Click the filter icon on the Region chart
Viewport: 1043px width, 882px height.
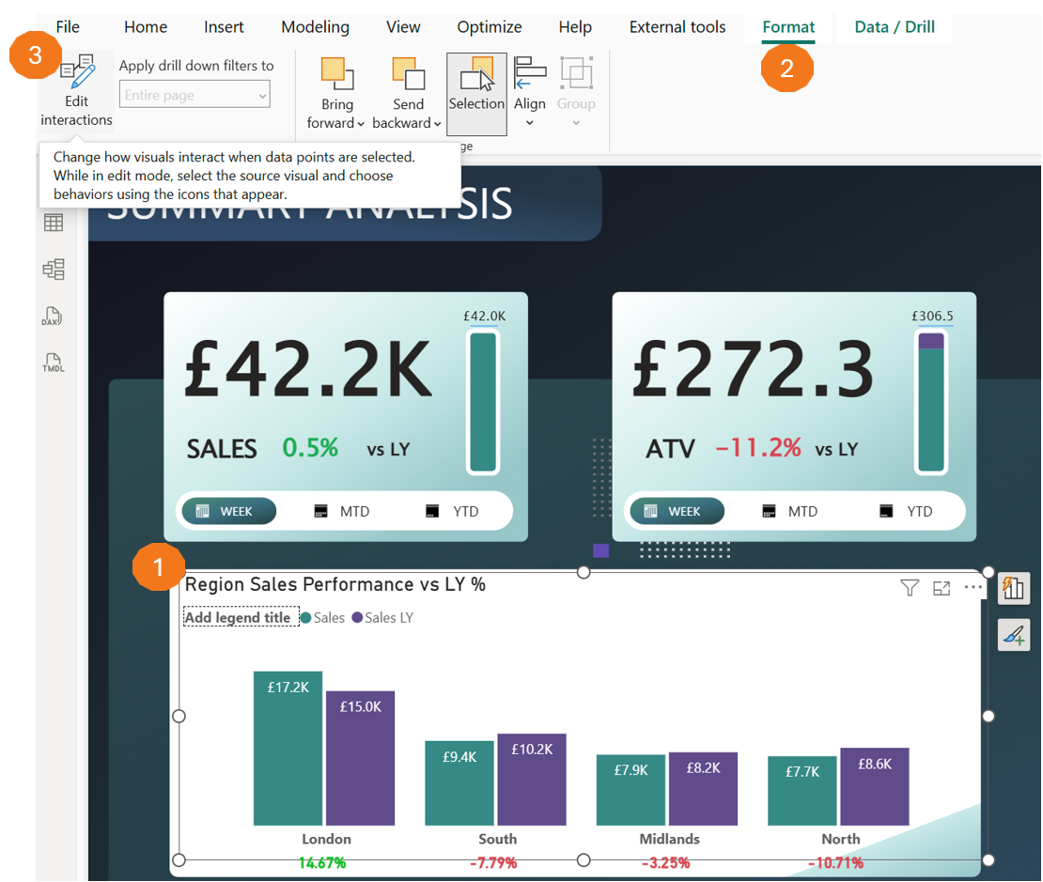(910, 587)
